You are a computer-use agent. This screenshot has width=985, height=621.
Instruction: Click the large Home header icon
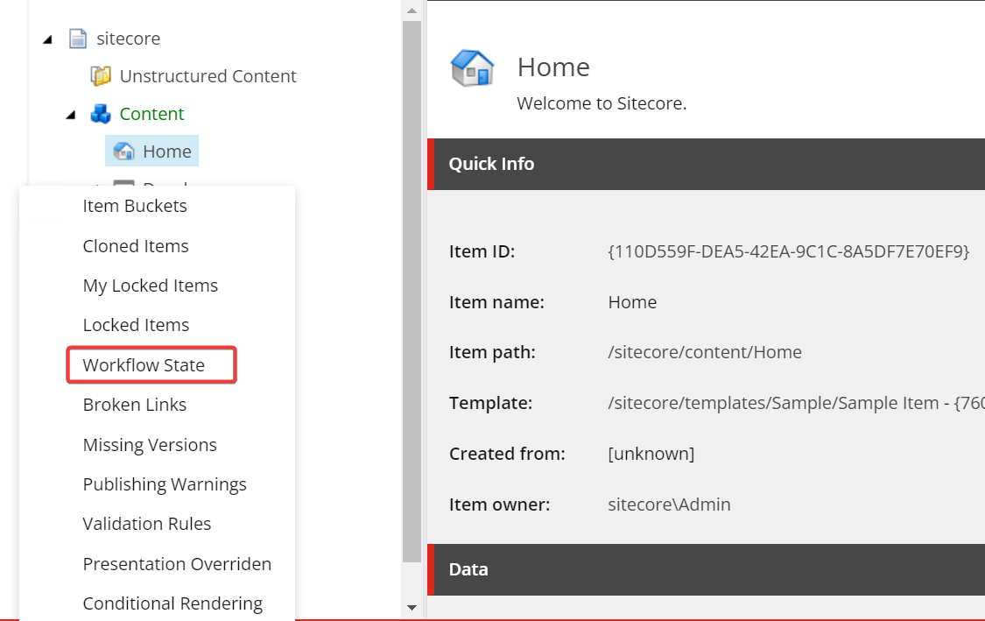[472, 68]
